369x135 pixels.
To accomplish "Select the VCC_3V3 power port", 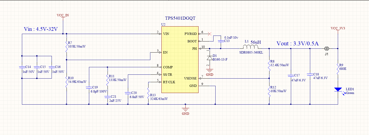I will click(x=338, y=30).
